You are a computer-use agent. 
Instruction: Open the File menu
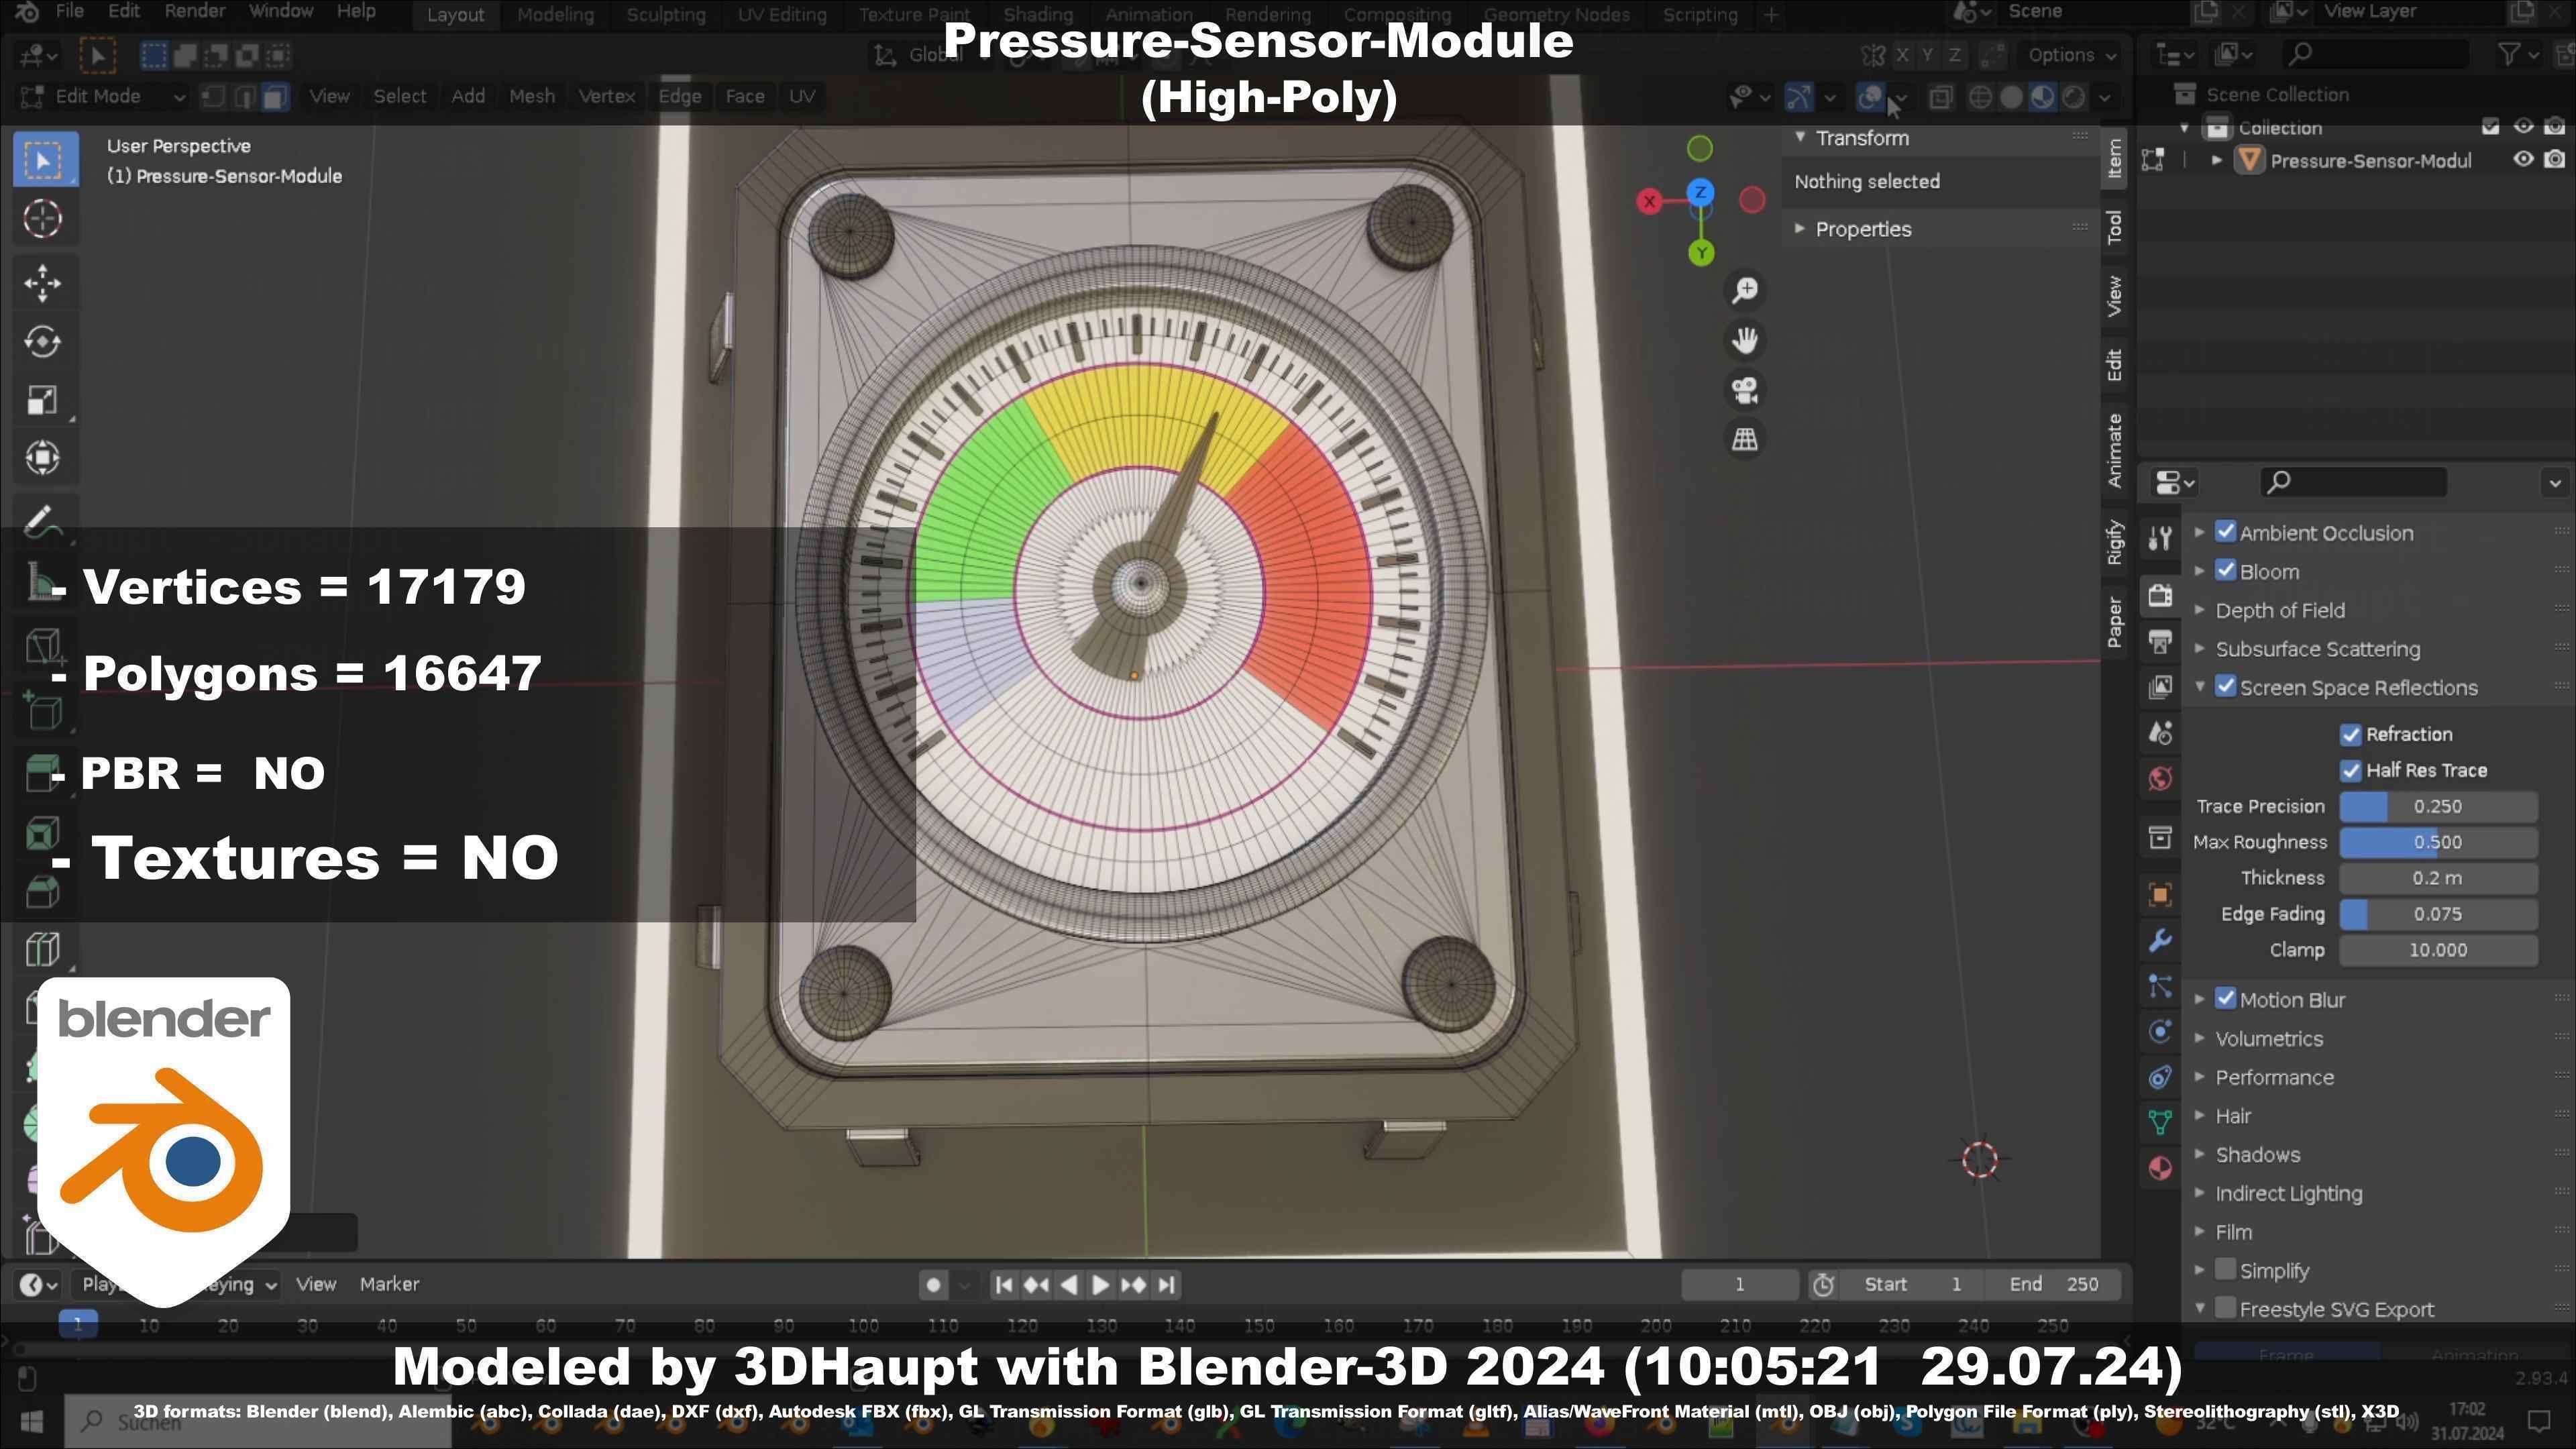tap(69, 12)
